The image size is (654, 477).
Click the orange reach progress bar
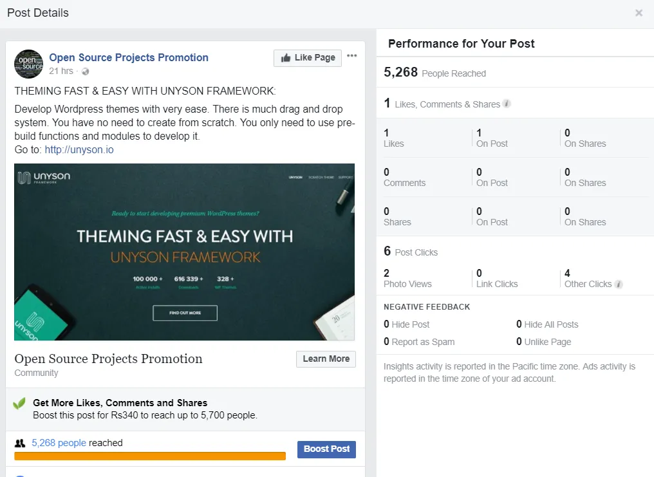coord(150,456)
